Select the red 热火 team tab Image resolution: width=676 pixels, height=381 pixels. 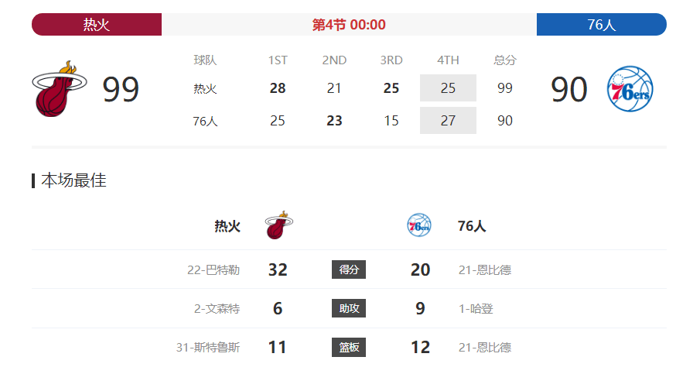coord(97,25)
